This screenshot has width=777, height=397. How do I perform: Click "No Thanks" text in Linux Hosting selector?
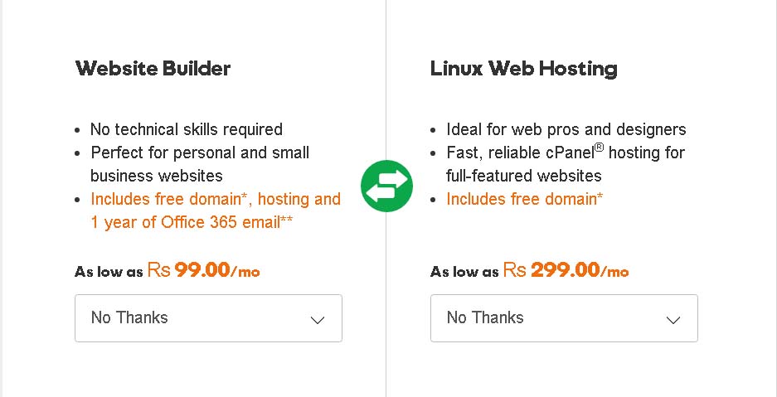click(x=485, y=318)
